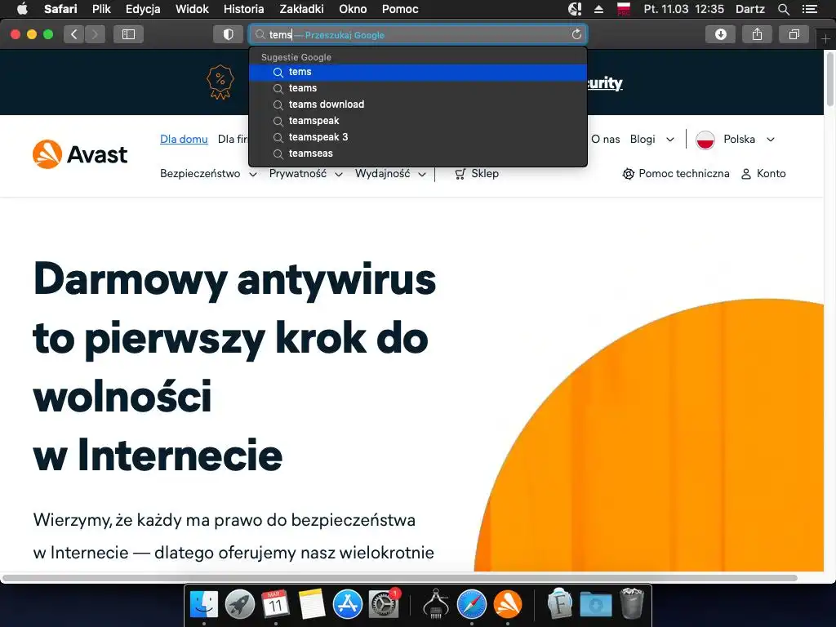Open Pomoc techniczna support link
This screenshot has width=836, height=627.
(675, 173)
